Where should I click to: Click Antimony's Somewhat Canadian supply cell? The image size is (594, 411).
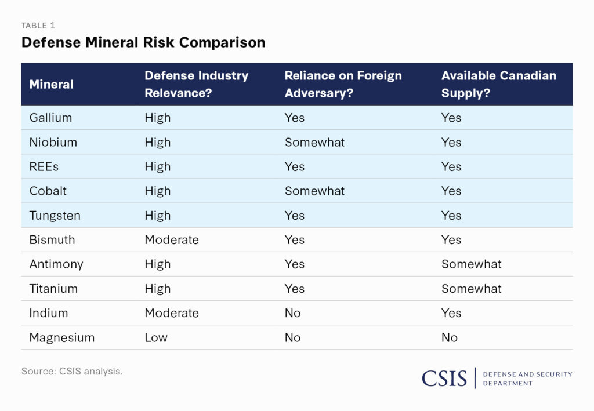pos(471,264)
